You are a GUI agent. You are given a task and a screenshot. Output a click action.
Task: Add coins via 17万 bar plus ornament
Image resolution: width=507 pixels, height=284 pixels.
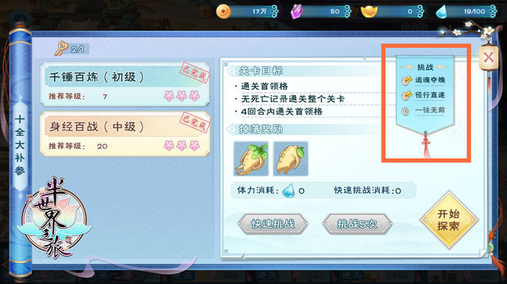pos(275,11)
